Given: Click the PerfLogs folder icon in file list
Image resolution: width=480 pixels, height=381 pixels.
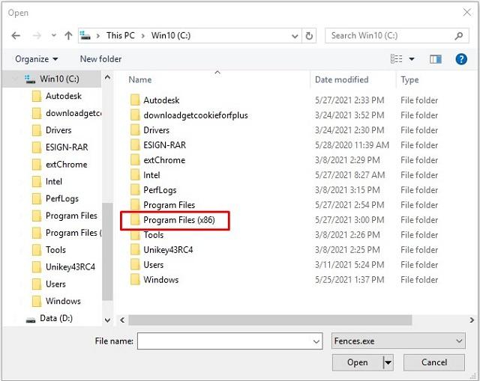Looking at the screenshot, I should [x=135, y=190].
